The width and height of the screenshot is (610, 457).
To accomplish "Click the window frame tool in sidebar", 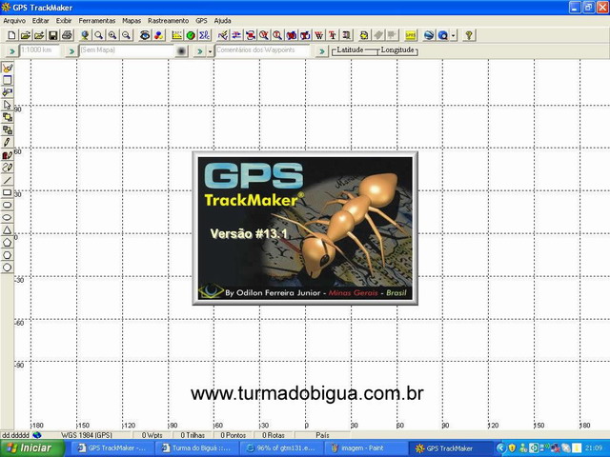I will (7, 80).
